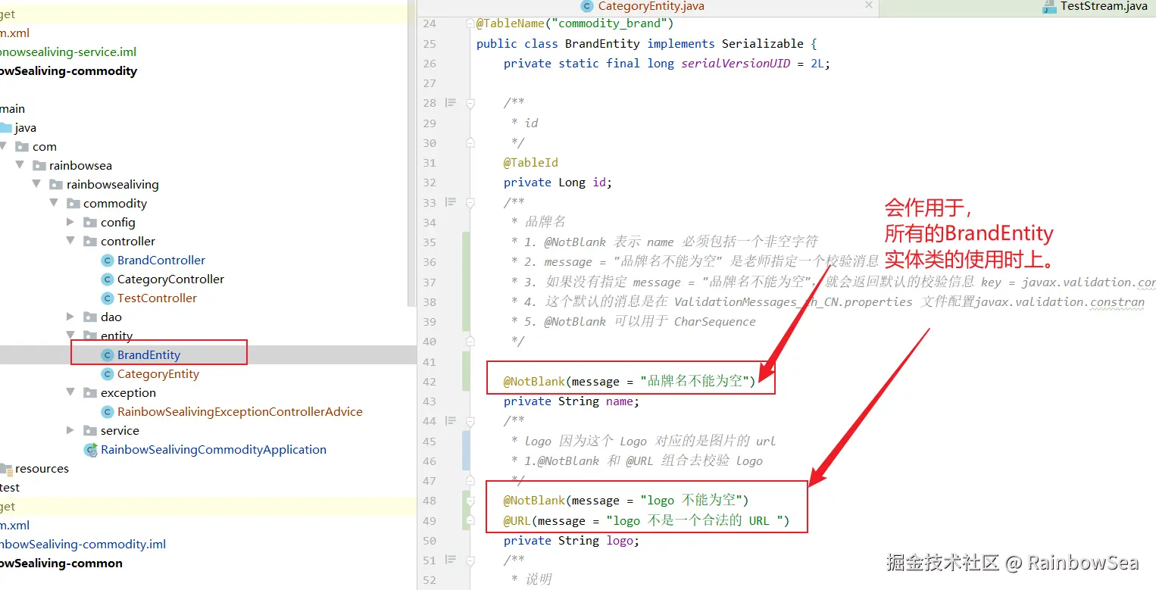Expand the service package
1156x590 pixels.
click(x=70, y=430)
